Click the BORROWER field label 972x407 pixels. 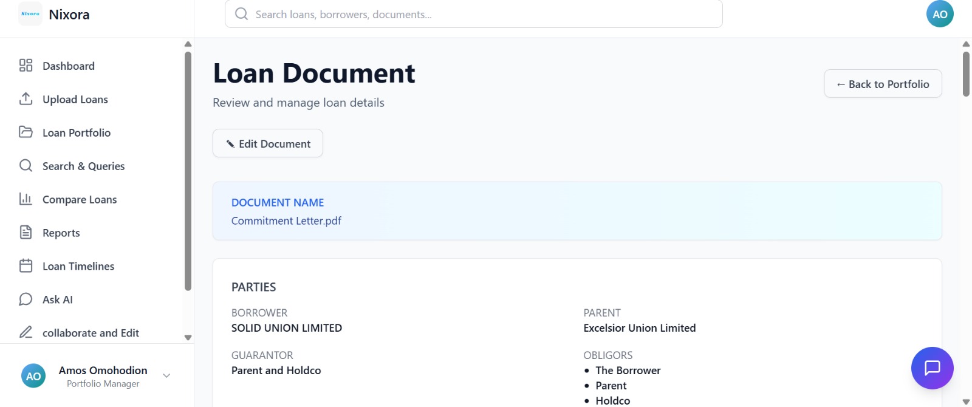click(259, 313)
